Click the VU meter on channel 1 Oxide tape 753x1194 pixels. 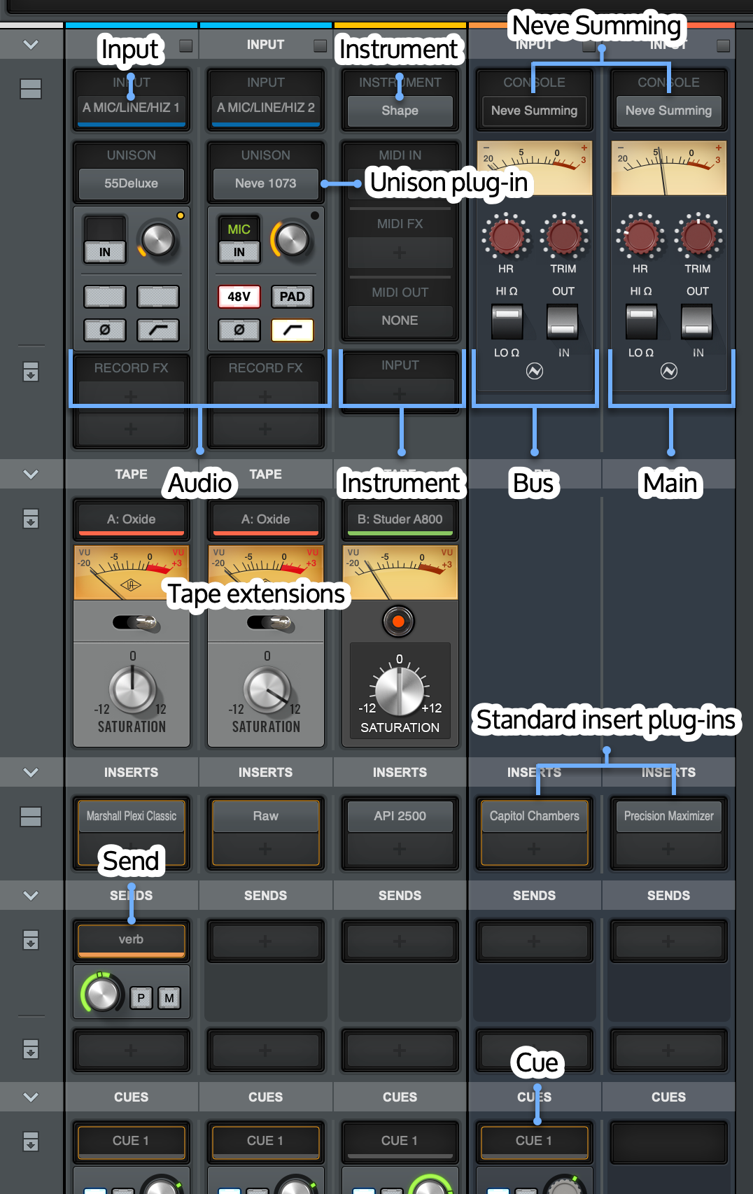tap(132, 573)
